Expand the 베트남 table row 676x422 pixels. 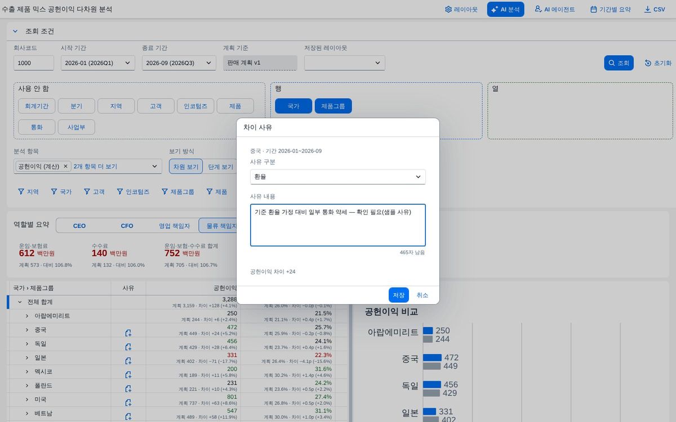(x=26, y=413)
